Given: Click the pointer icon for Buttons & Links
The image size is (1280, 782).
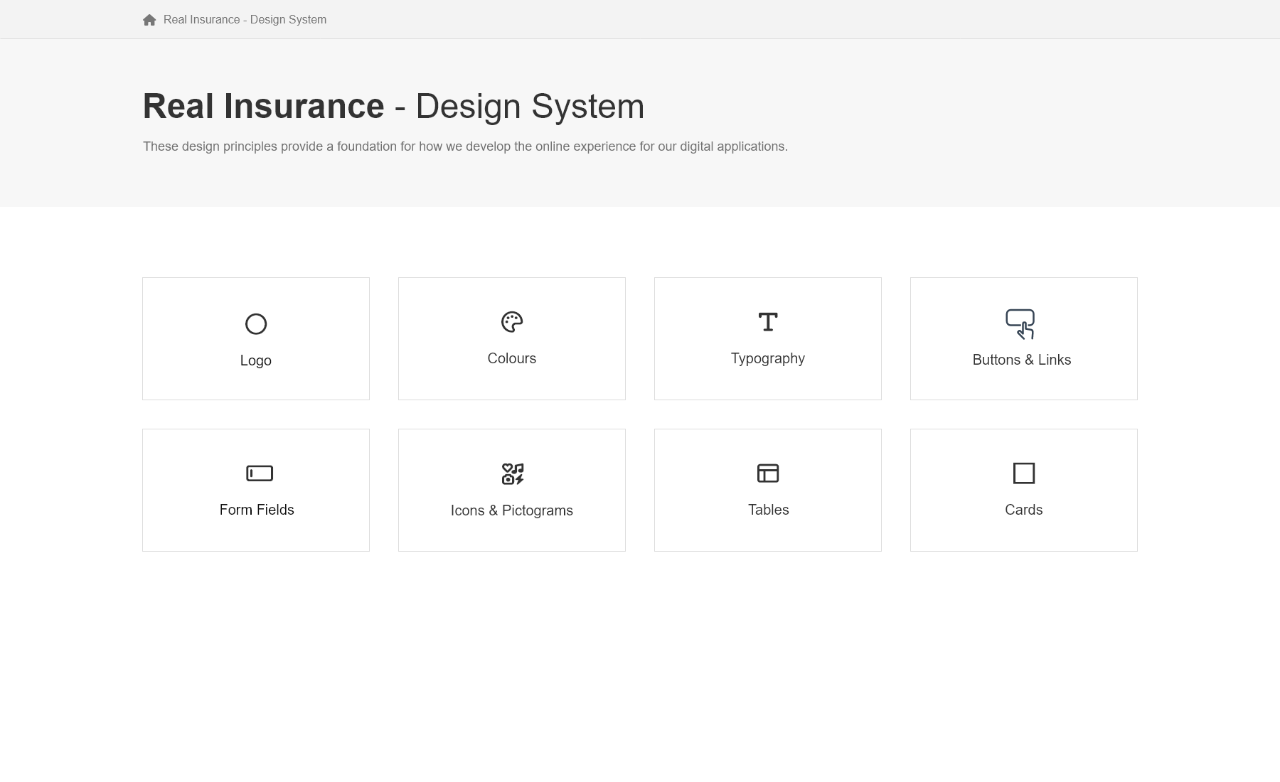Looking at the screenshot, I should coord(1020,324).
